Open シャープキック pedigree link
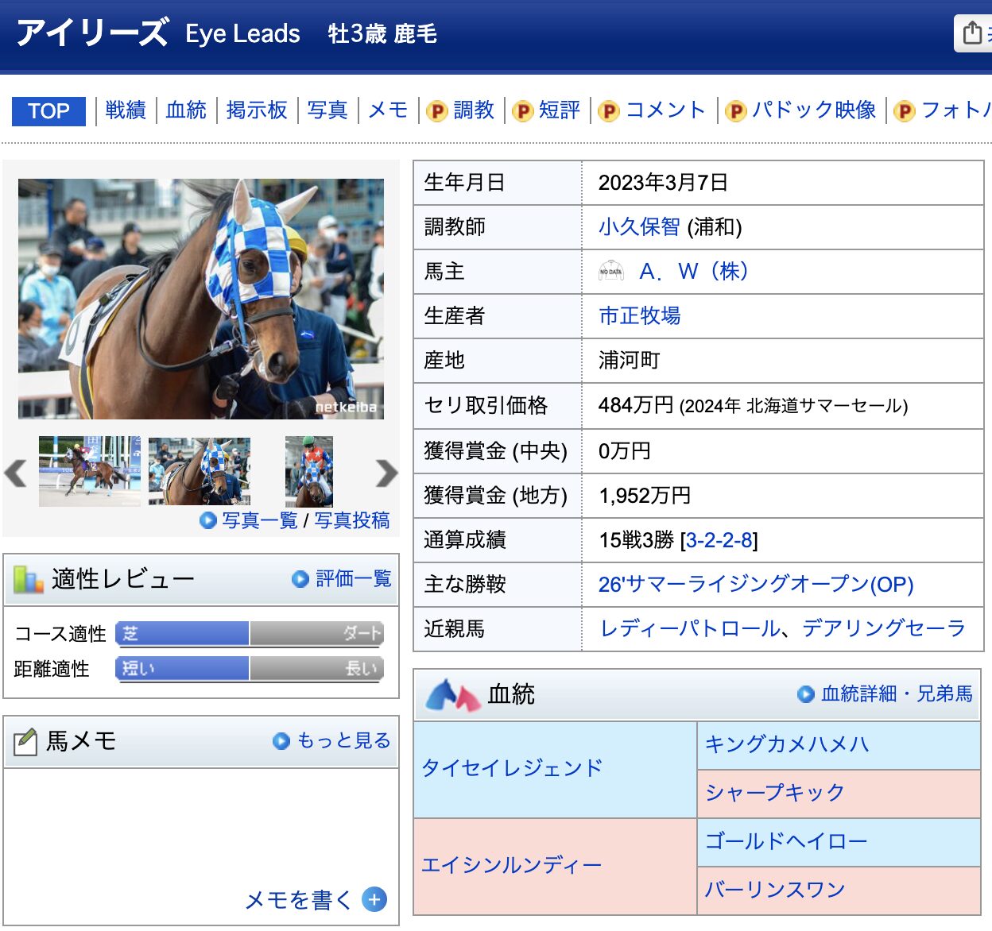This screenshot has height=931, width=992. point(774,793)
